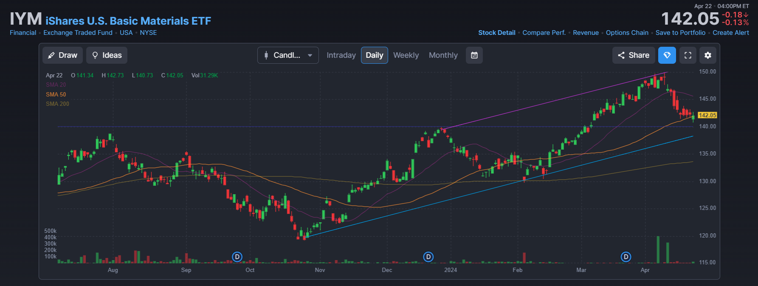This screenshot has height=286, width=758.
Task: Click the dividend marker near Apr
Action: pos(626,257)
